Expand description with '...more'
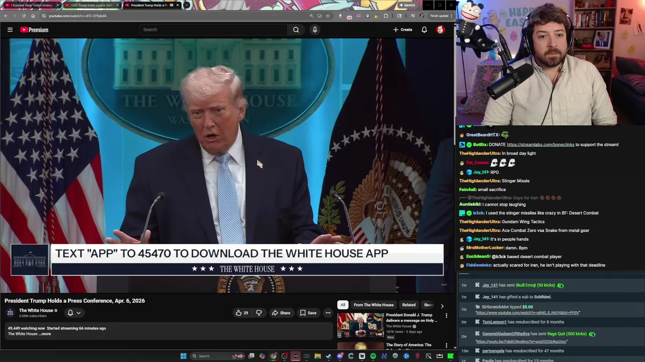Image resolution: width=645 pixels, height=362 pixels. point(45,334)
